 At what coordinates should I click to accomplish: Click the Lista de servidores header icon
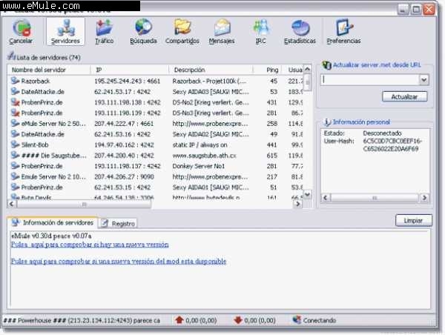tap(11, 56)
